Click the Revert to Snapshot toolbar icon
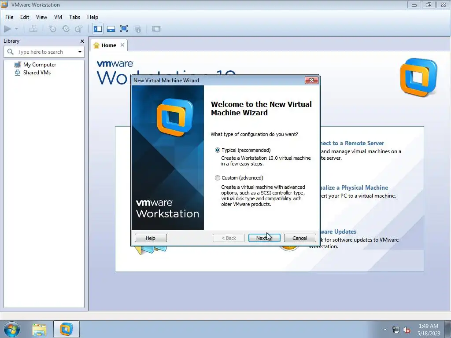 pos(66,29)
